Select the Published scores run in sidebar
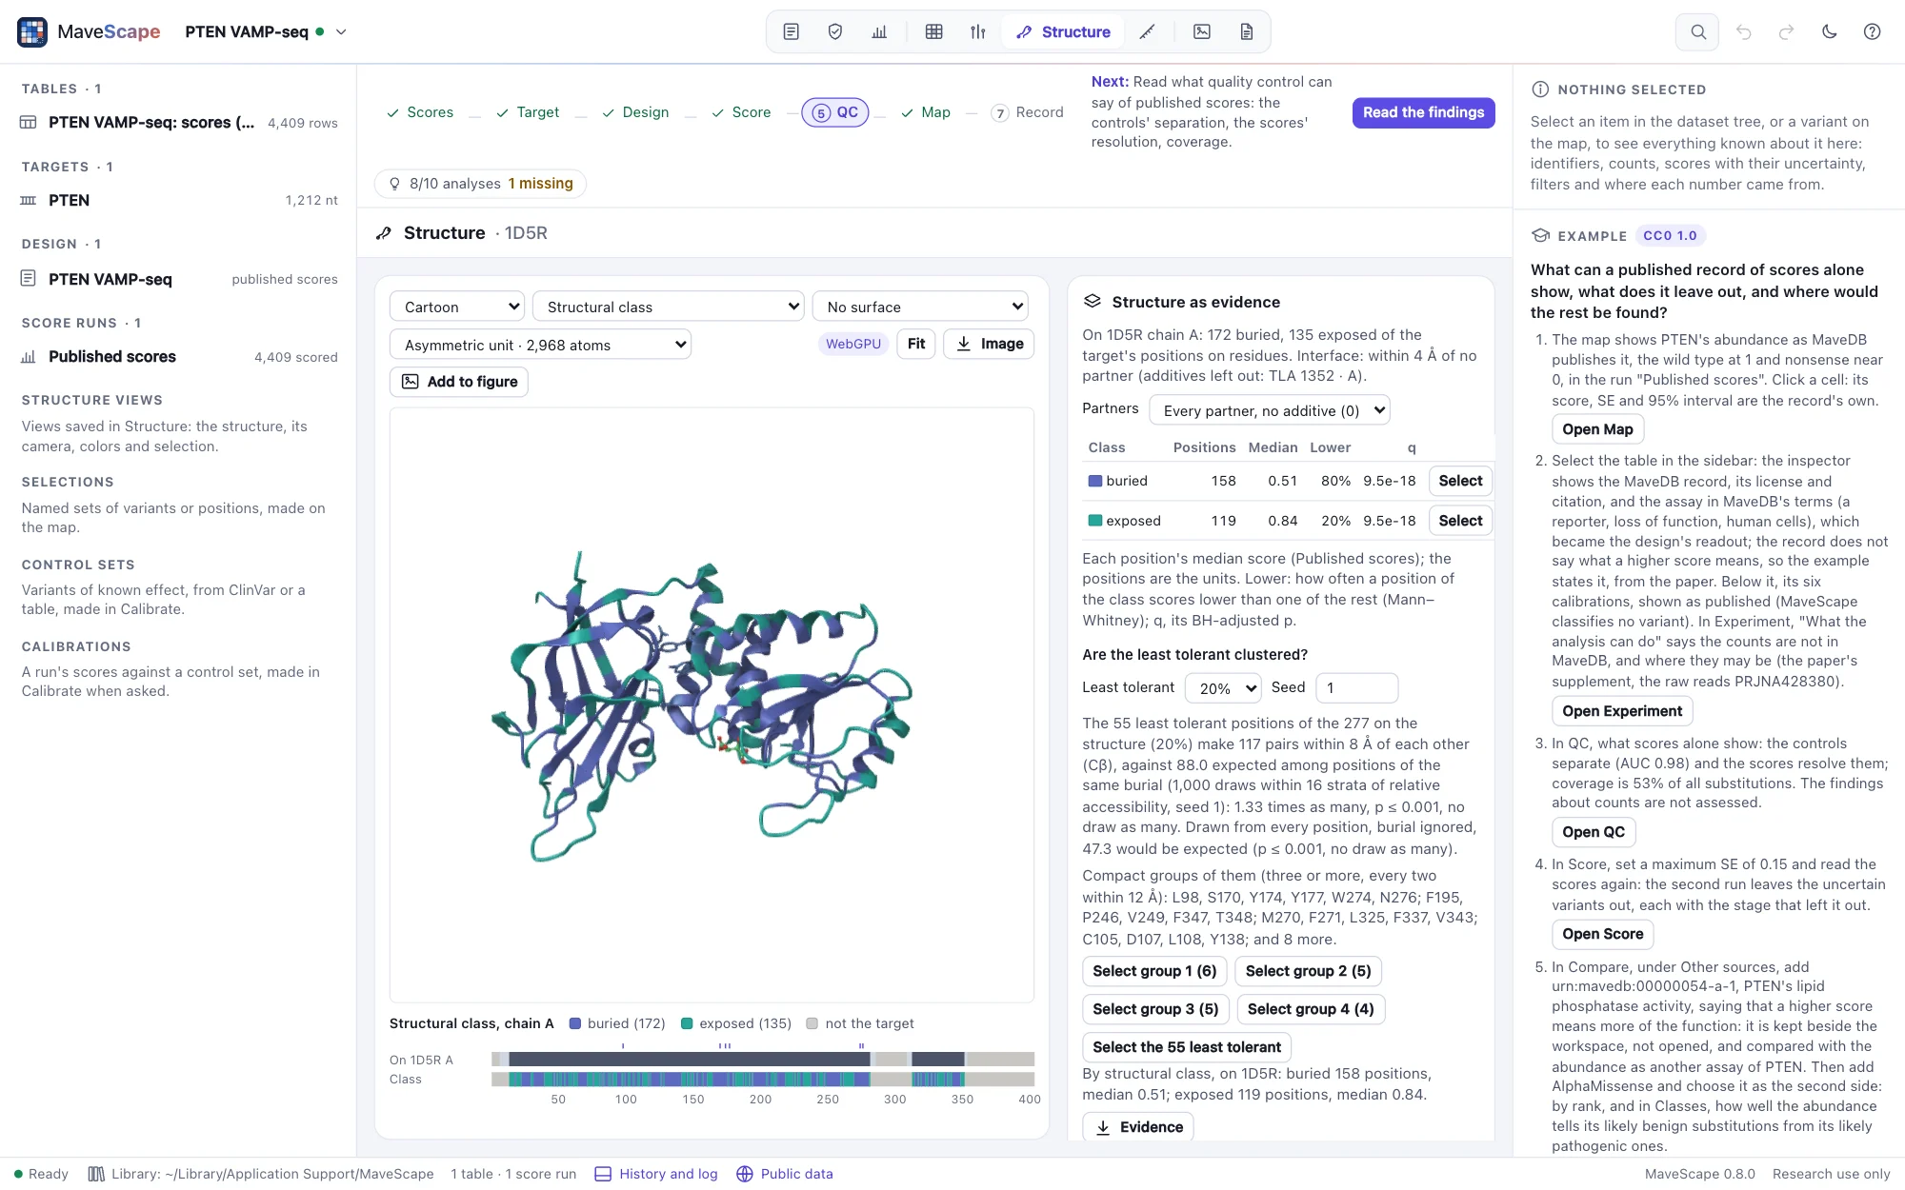 (x=179, y=357)
